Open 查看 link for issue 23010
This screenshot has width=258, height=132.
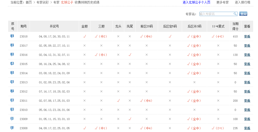[247, 110]
